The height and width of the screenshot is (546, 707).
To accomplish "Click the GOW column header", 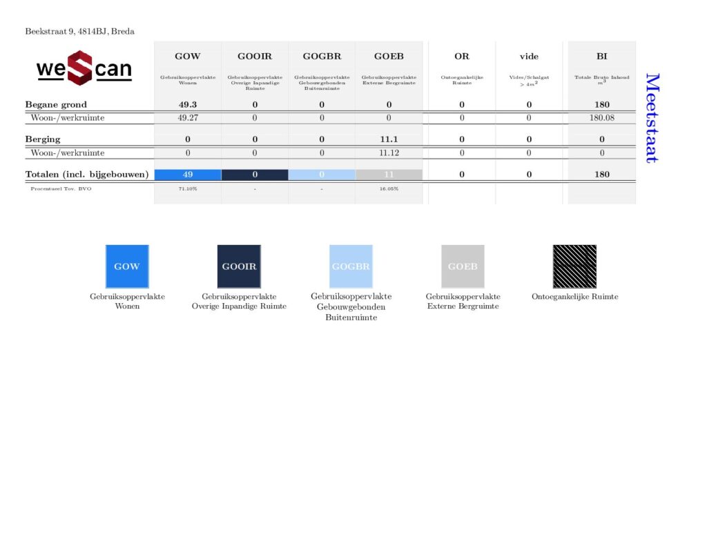I will tap(188, 57).
